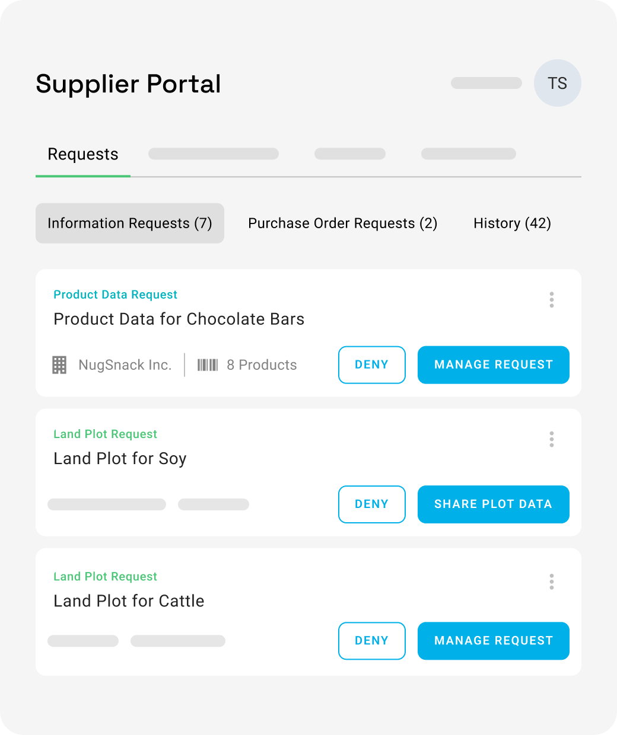Open the TS user avatar

point(558,83)
